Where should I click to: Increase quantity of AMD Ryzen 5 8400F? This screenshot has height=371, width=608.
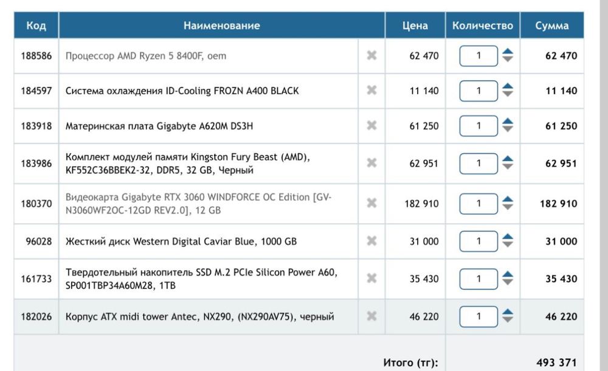[508, 51]
